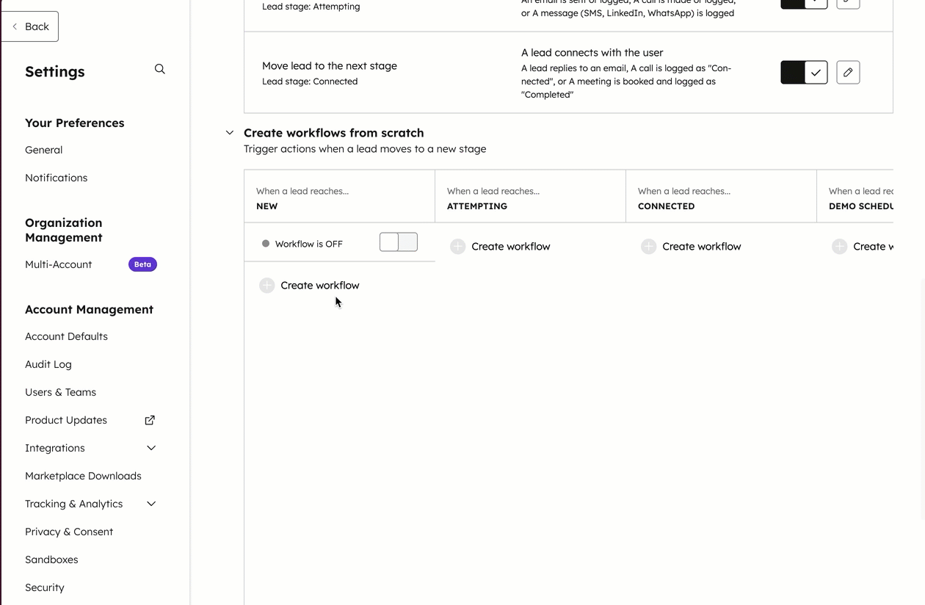The width and height of the screenshot is (925, 605).
Task: Click the plus icon under CONNECTED stage
Action: pos(649,247)
